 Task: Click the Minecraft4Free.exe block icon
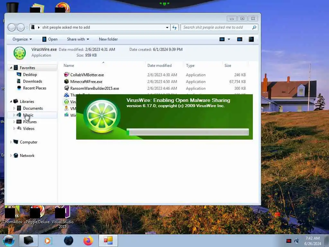tap(67, 81)
